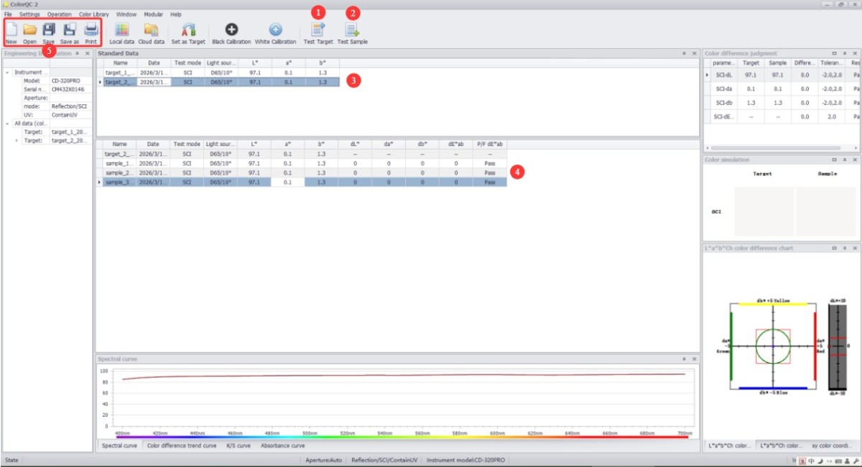Open the File menu
Screen dimensions: 862x467
click(8, 14)
